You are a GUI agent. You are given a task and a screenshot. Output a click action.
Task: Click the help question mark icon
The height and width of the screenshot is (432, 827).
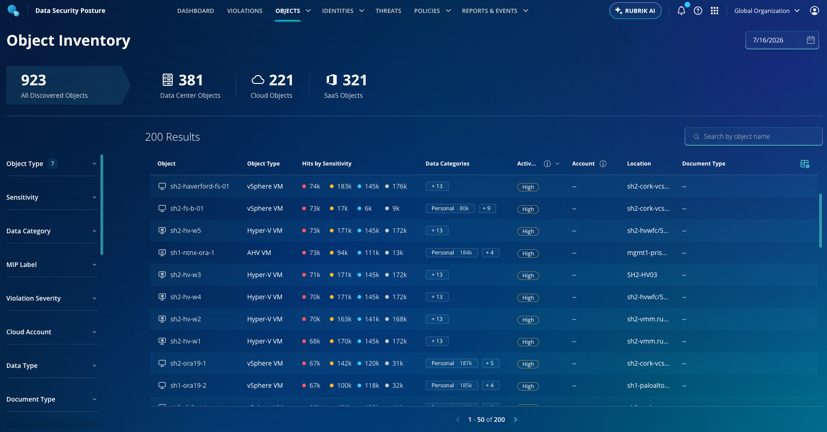point(698,11)
